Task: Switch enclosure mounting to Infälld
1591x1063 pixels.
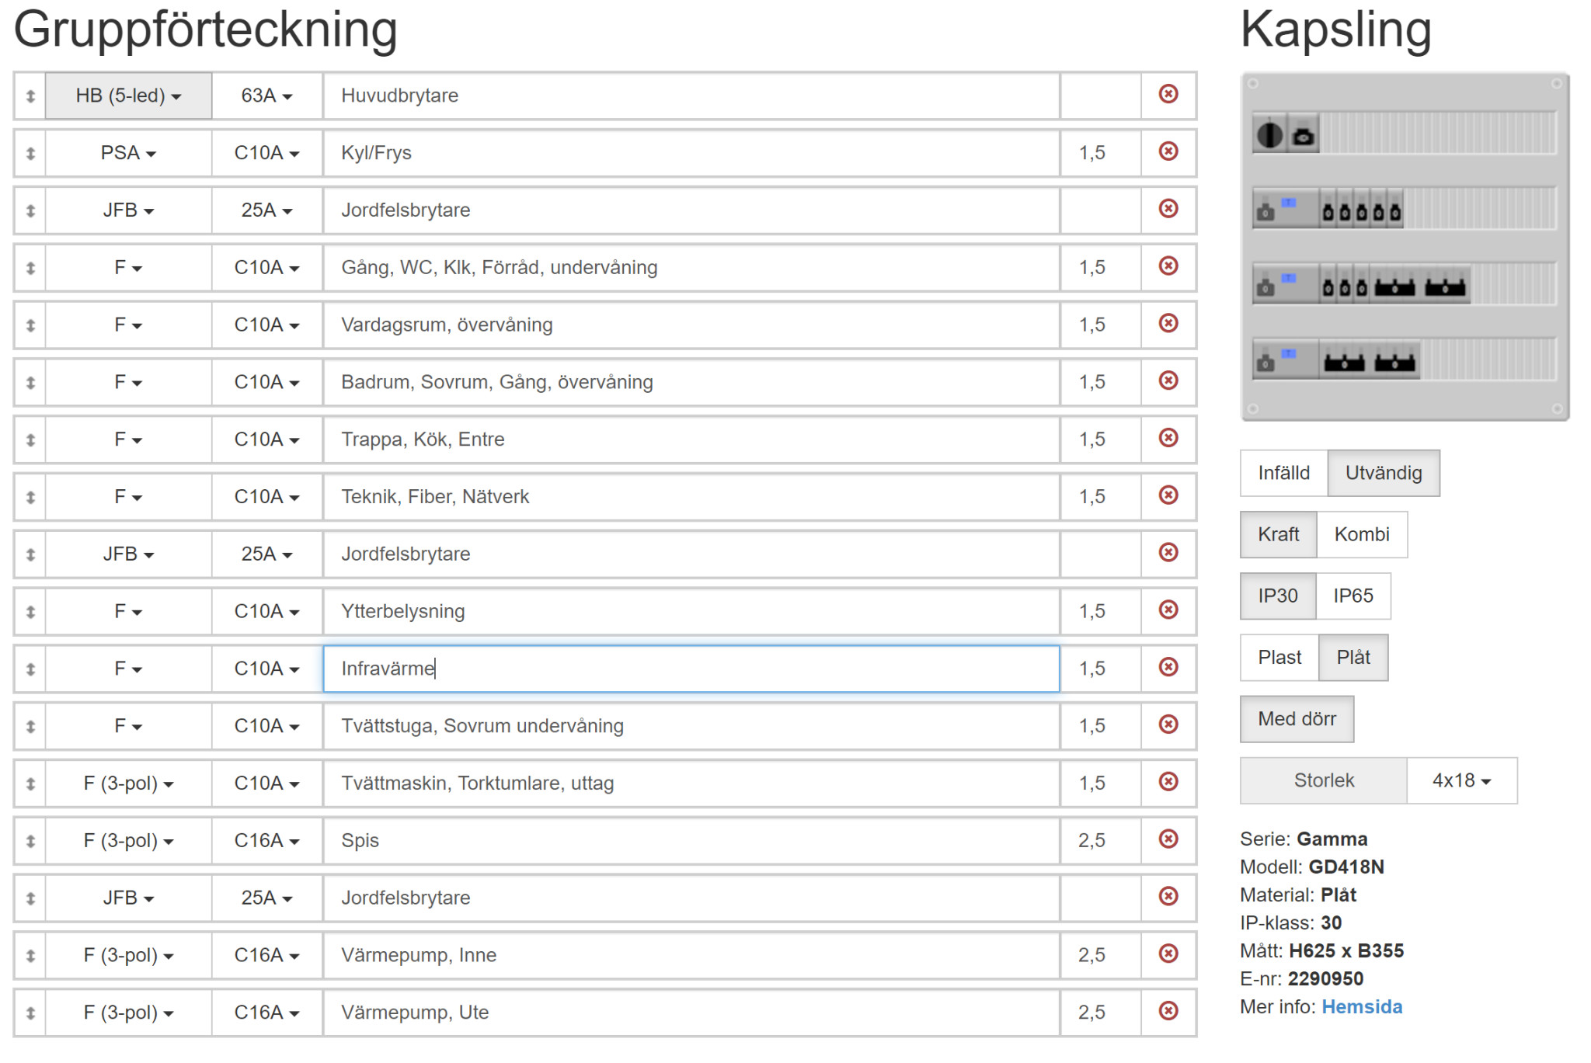Action: coord(1283,473)
